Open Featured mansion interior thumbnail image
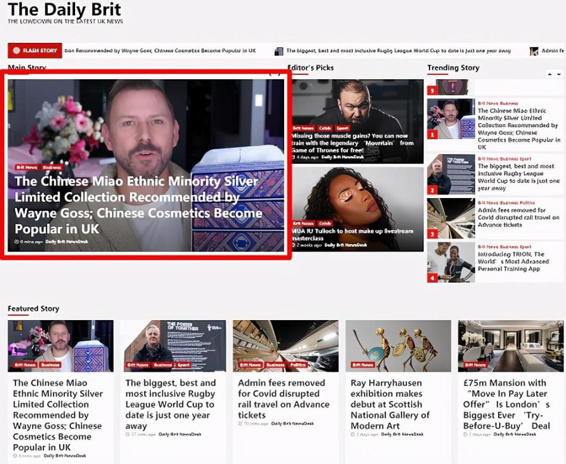Image resolution: width=566 pixels, height=464 pixels. click(x=511, y=346)
